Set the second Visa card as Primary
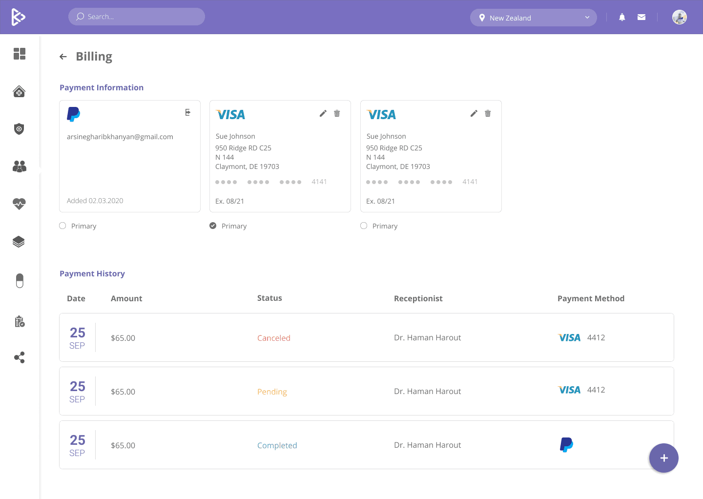Image resolution: width=703 pixels, height=499 pixels. [364, 226]
